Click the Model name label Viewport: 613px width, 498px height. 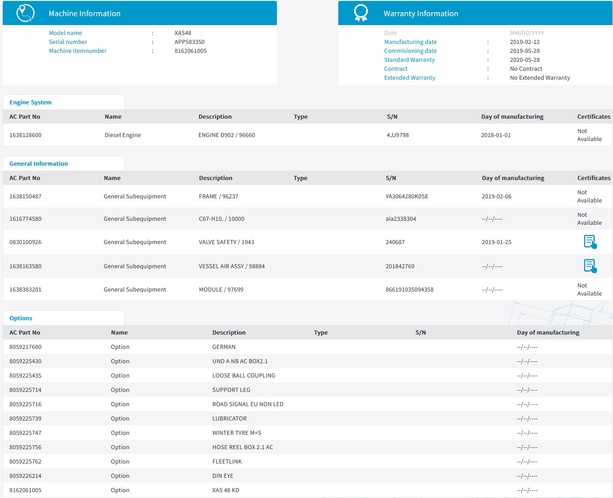click(x=65, y=33)
